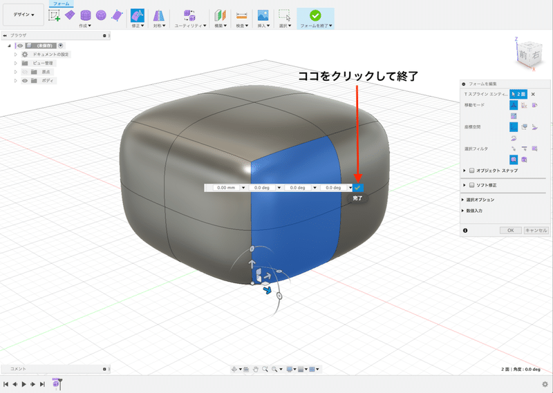Click the 右 face on the ViewCube

536,55
